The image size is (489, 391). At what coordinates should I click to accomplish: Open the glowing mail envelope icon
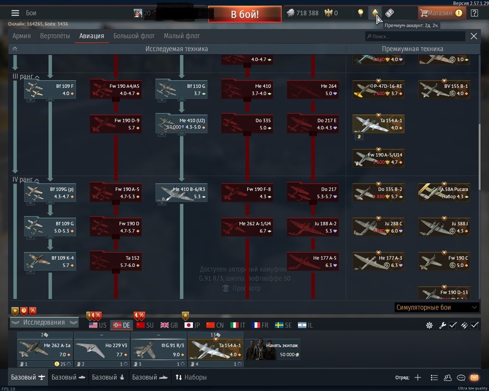tap(474, 378)
